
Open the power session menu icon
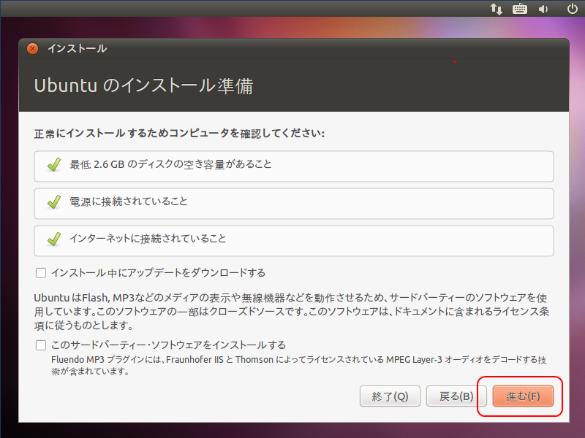573,9
